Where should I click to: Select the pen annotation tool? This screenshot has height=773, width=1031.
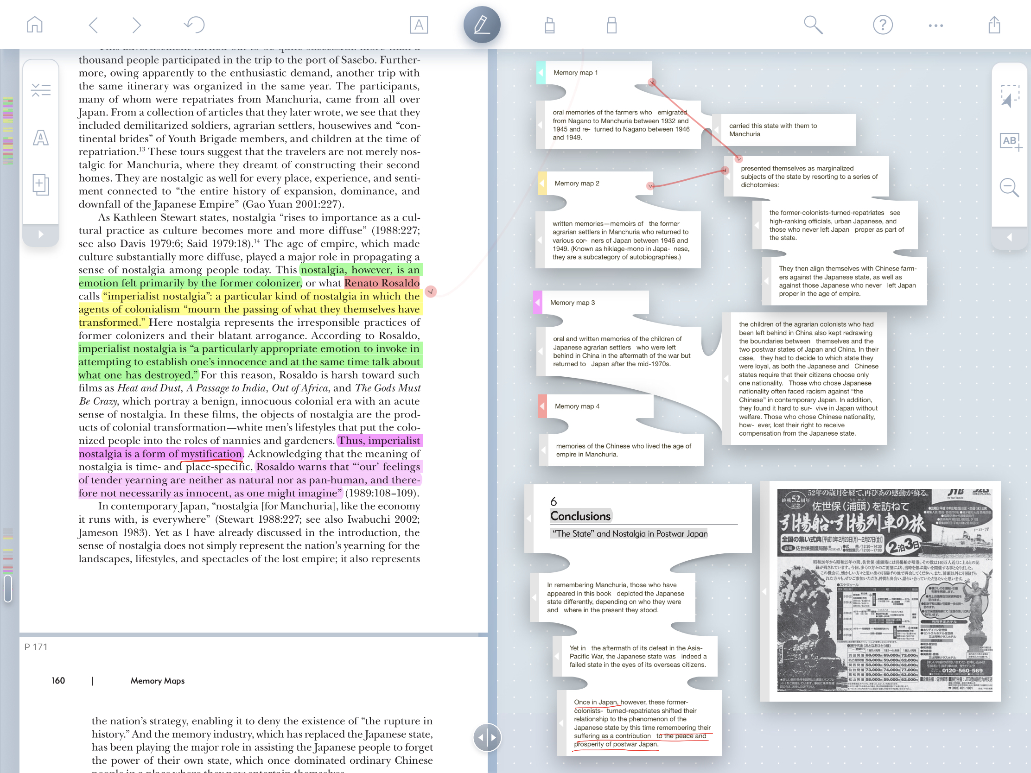(x=482, y=25)
